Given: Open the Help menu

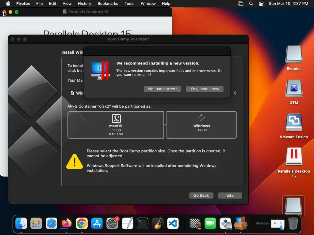Looking at the screenshot, I should [166, 3].
